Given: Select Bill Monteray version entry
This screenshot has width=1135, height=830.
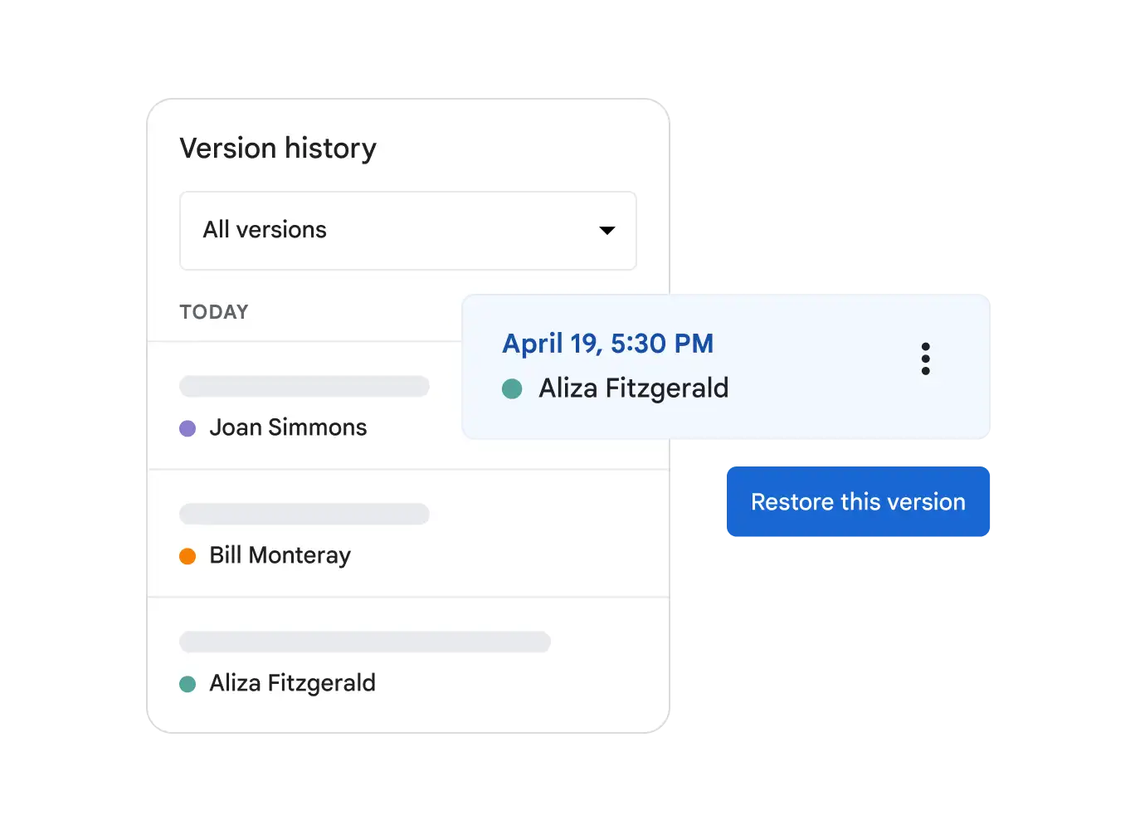Looking at the screenshot, I should point(280,555).
